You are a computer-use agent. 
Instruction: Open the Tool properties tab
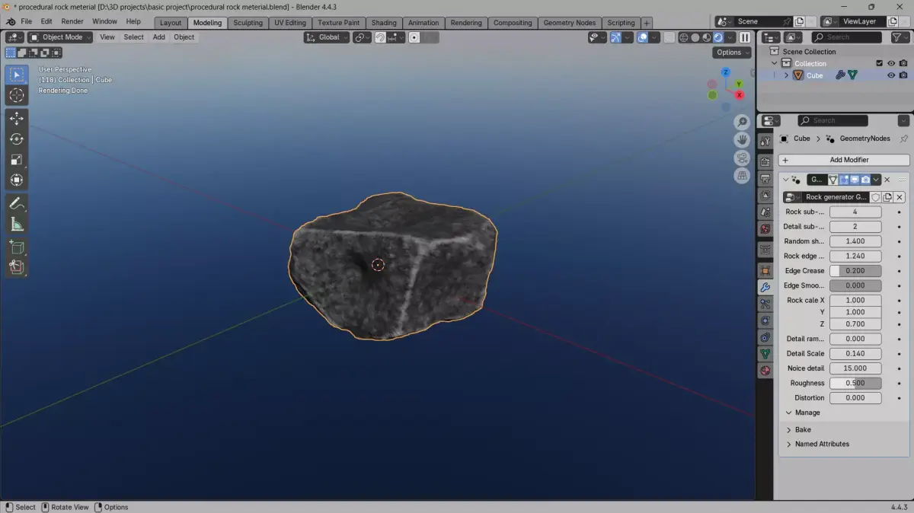[x=765, y=141]
